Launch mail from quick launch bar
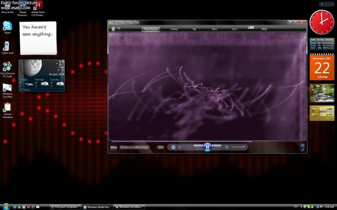The image size is (337, 210). pos(37,207)
